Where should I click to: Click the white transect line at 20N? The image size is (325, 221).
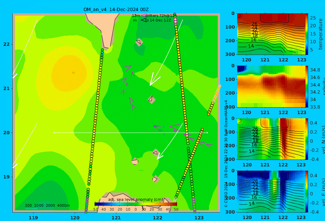131,133
